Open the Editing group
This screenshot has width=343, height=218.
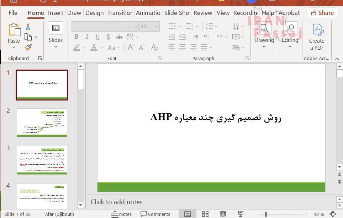click(290, 35)
